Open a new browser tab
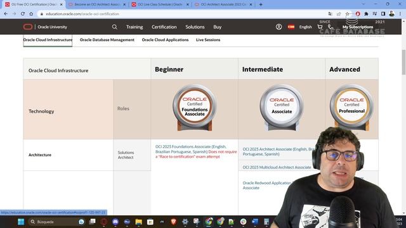Viewport: 406px width, 228px height. [261, 4]
